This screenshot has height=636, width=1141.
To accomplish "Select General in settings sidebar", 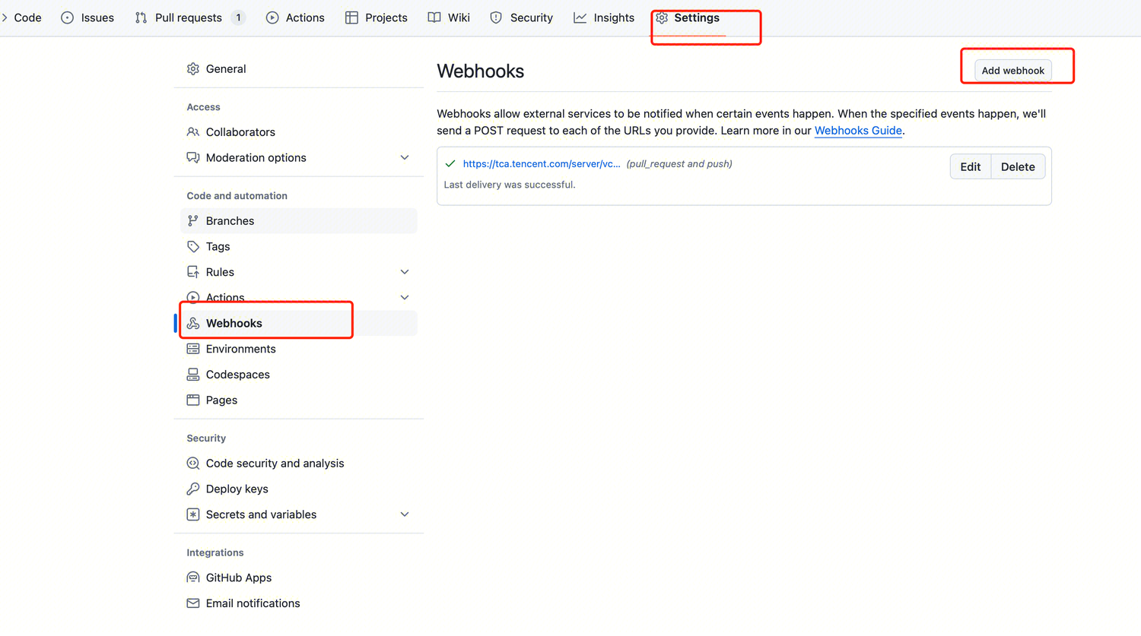I will click(x=299, y=68).
